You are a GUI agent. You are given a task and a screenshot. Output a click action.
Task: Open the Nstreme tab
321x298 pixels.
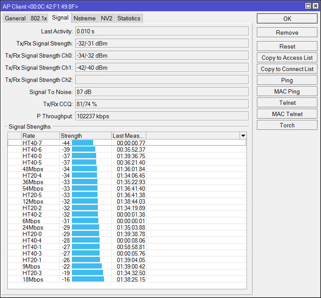tap(84, 18)
